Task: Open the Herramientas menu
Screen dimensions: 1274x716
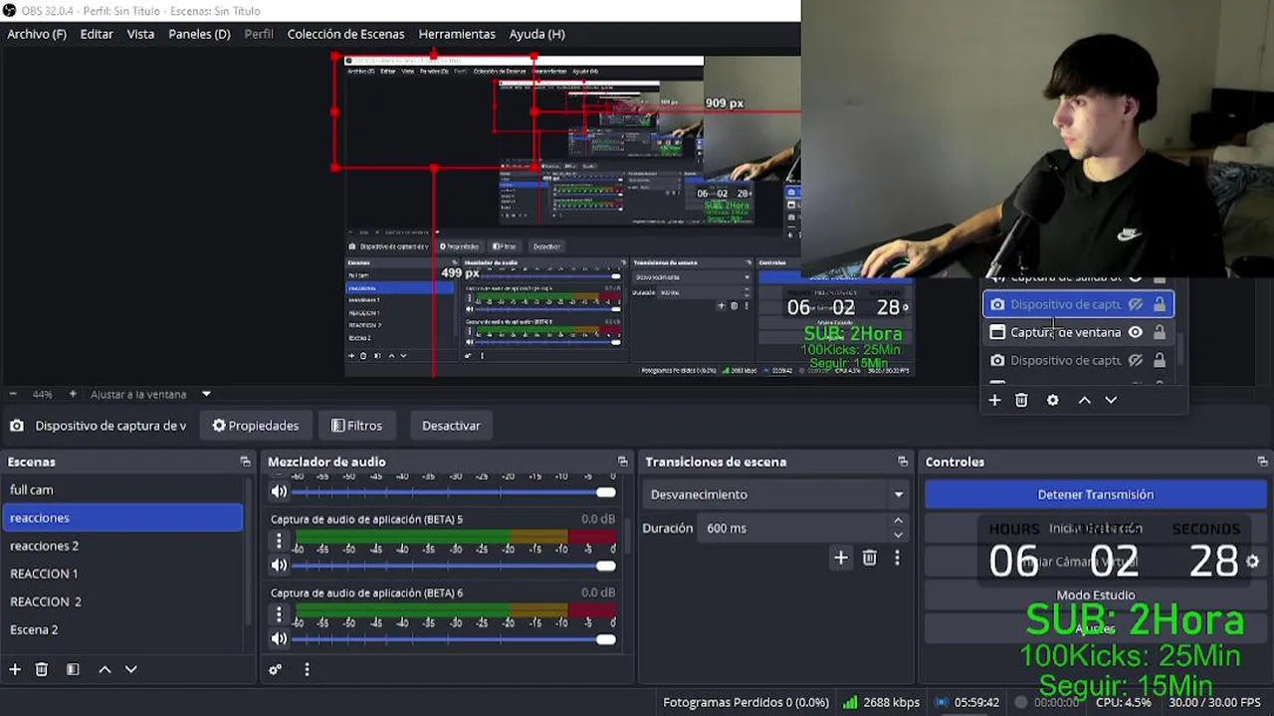Action: [457, 34]
